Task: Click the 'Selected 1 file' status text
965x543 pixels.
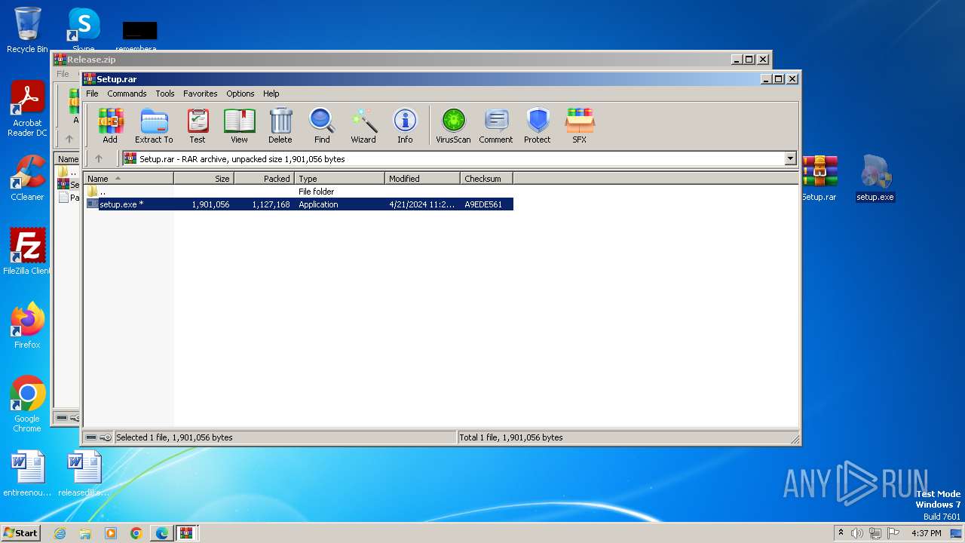Action: click(x=174, y=437)
